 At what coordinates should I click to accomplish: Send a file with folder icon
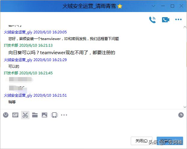pyautogui.click(x=35, y=115)
